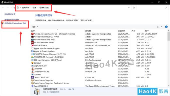The image size is (170, 96).
Task: Select the 4.25 MB size cell
Action: [140, 77]
